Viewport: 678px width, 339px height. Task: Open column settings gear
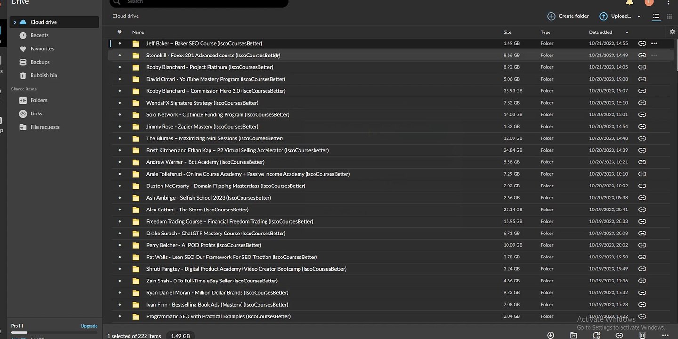672,32
